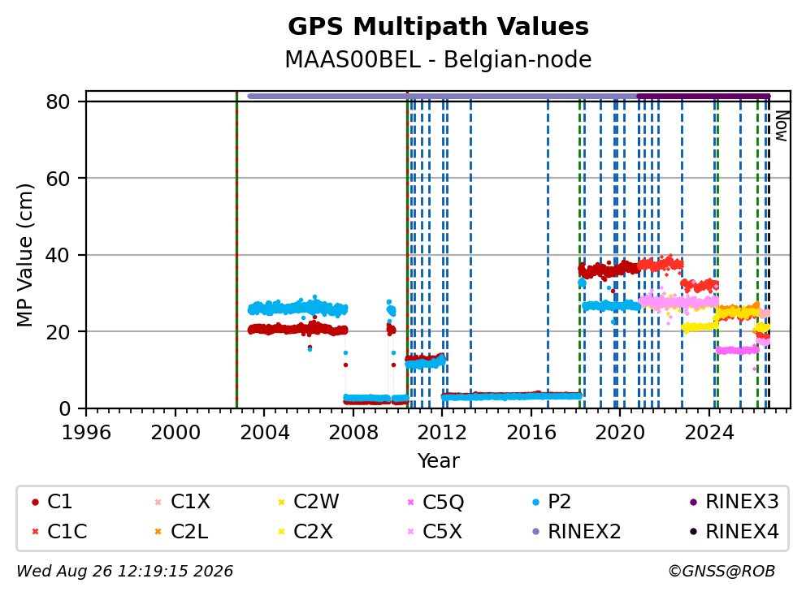806x596 pixels.
Task: Click the C2W yellow legend marker
Action: pyautogui.click(x=281, y=502)
